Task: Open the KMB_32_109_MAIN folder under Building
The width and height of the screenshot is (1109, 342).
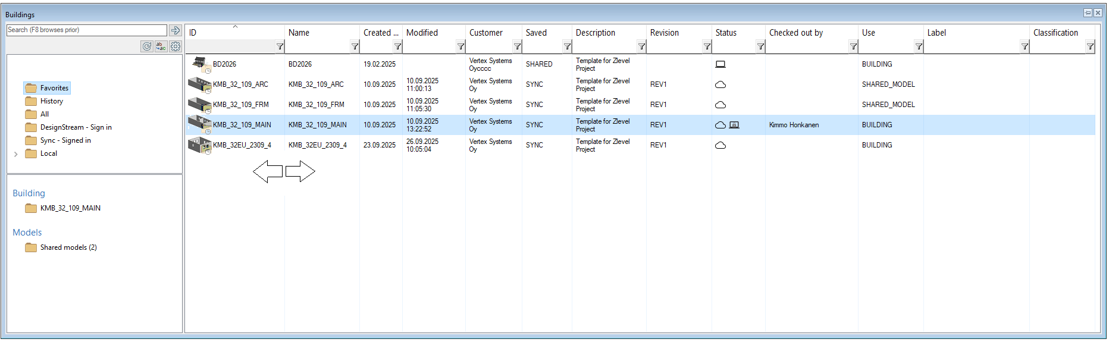Action: 70,208
